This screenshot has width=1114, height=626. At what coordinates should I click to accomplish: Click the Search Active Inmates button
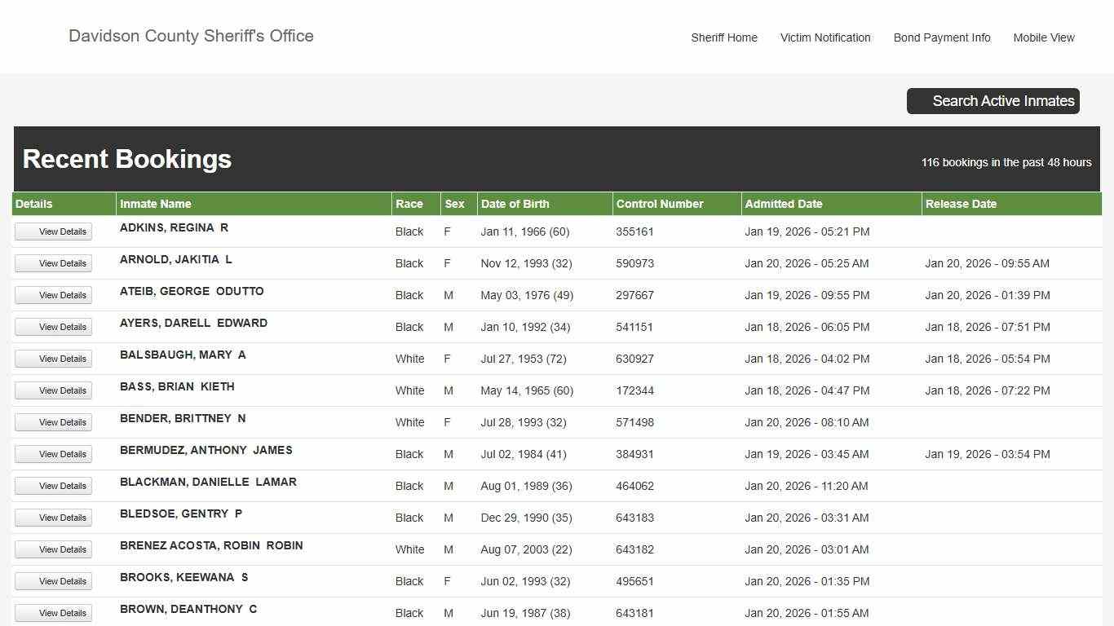(x=992, y=101)
